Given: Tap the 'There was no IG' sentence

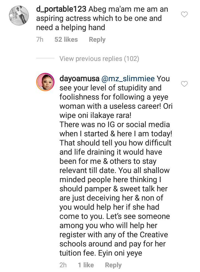Looking at the screenshot, I should point(116,129).
